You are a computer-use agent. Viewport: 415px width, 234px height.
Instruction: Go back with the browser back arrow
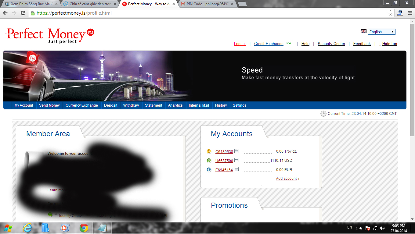tap(5, 13)
